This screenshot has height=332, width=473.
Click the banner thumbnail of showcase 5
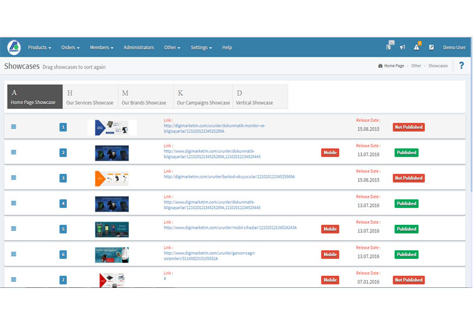[x=112, y=229]
